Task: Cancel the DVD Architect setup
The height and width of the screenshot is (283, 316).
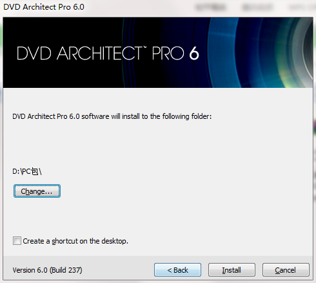Action: (x=286, y=269)
